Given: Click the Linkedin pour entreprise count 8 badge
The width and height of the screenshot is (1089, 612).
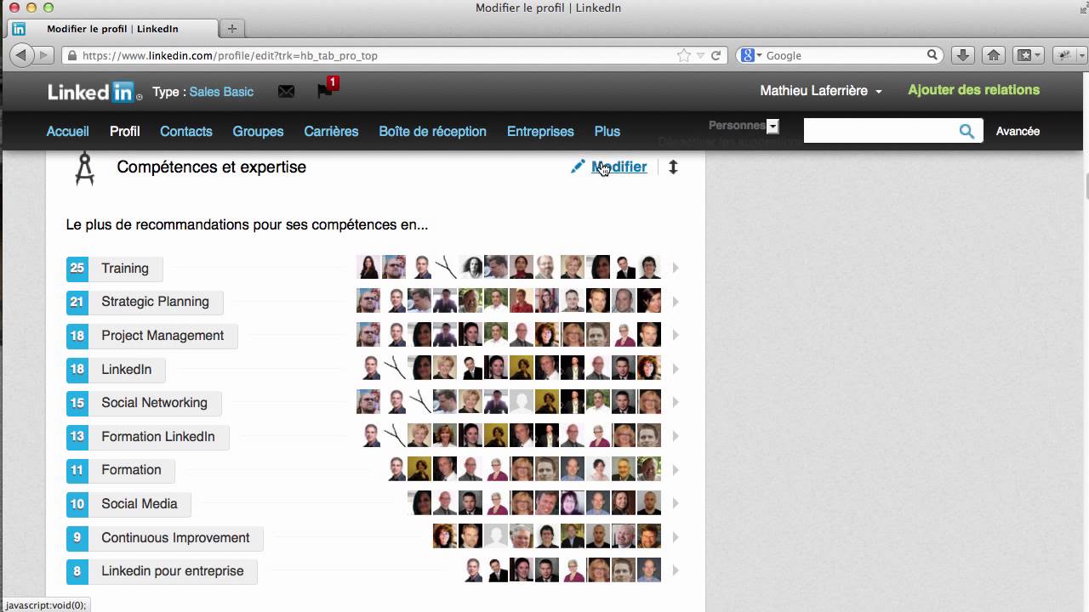Looking at the screenshot, I should tap(77, 571).
